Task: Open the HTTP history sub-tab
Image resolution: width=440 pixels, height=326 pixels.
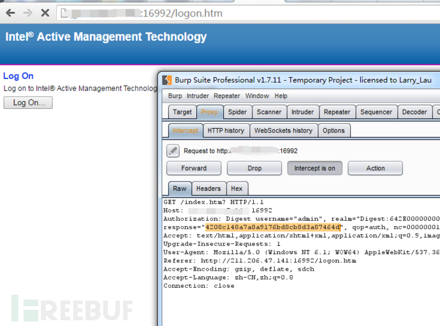Action: [226, 131]
